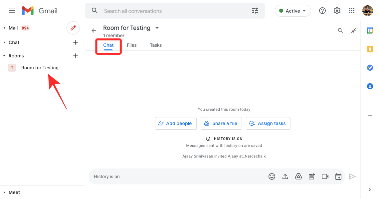Click the Assign tasks button
The image size is (379, 199).
click(x=268, y=123)
